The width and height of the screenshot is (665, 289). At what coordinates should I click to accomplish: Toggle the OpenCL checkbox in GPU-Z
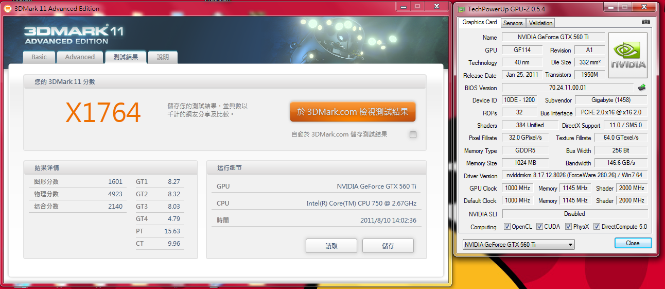507,227
